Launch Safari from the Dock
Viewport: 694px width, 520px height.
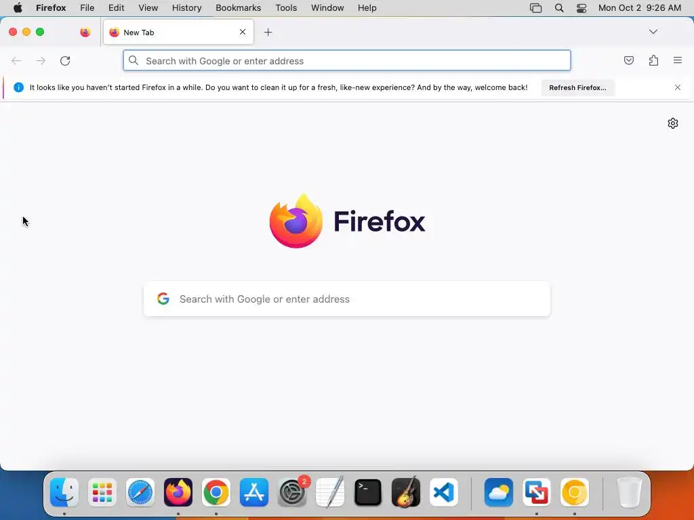[140, 492]
